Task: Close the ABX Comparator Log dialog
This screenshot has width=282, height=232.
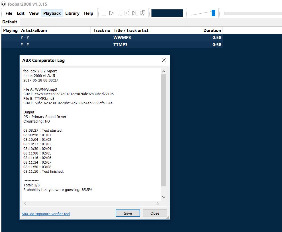Action: pos(164,60)
